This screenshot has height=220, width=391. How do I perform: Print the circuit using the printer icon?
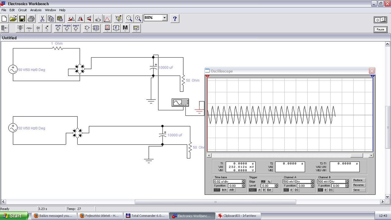click(31, 19)
